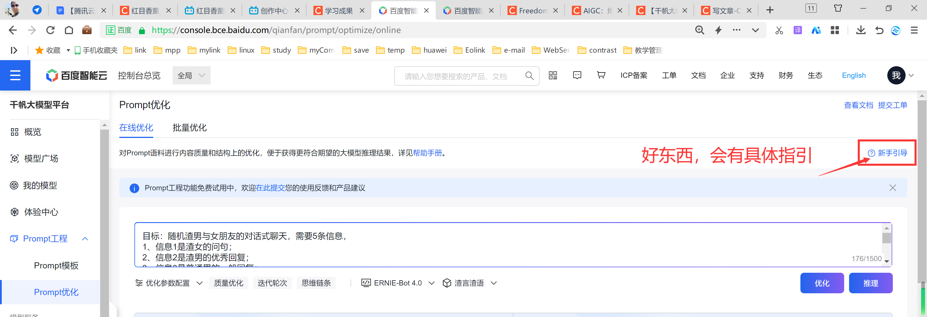Switch to the 批量优化 tab

(189, 128)
